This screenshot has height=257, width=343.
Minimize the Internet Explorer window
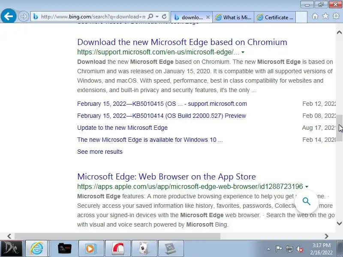(x=307, y=5)
